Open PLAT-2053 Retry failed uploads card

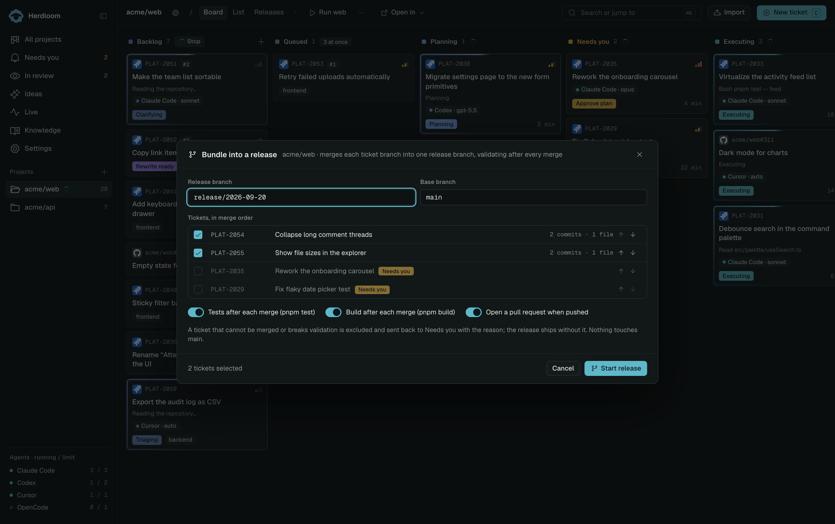click(x=343, y=77)
